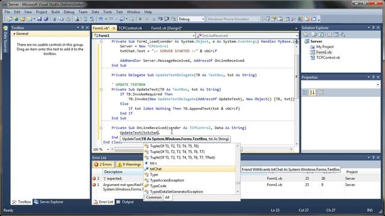
Task: Pin the Solution Explorer panel auto-hide
Action: 373,28
